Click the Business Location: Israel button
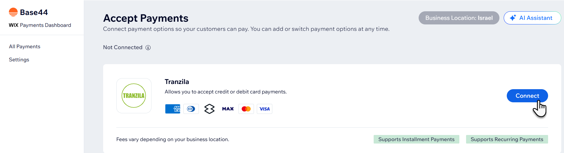564x153 pixels. click(x=459, y=18)
